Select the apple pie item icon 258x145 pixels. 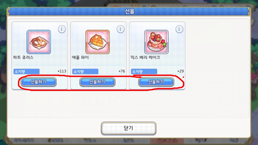pyautogui.click(x=98, y=42)
